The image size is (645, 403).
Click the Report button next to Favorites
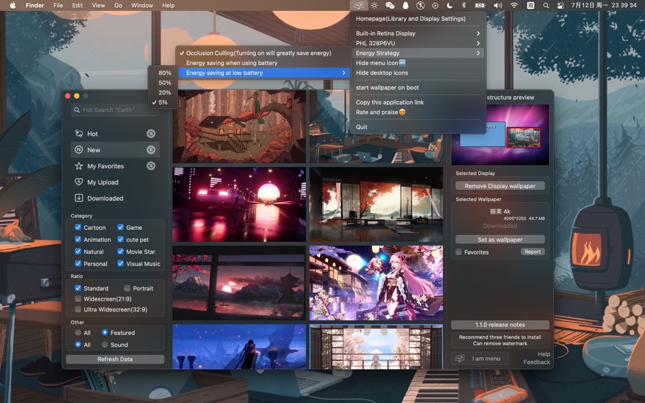[x=532, y=251]
